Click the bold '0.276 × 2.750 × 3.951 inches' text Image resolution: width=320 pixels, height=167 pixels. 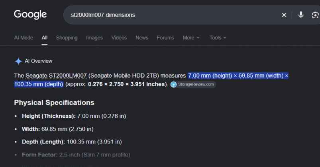(126, 84)
